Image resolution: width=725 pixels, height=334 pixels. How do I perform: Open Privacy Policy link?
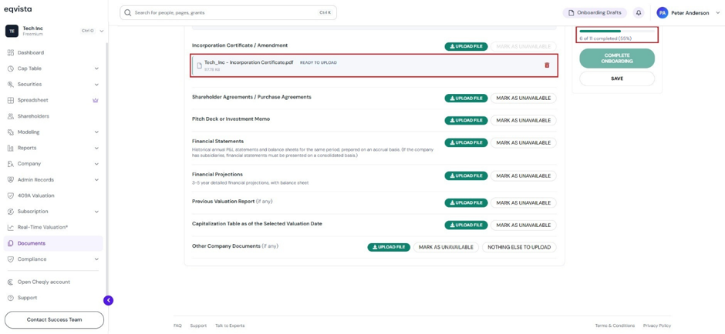point(656,326)
